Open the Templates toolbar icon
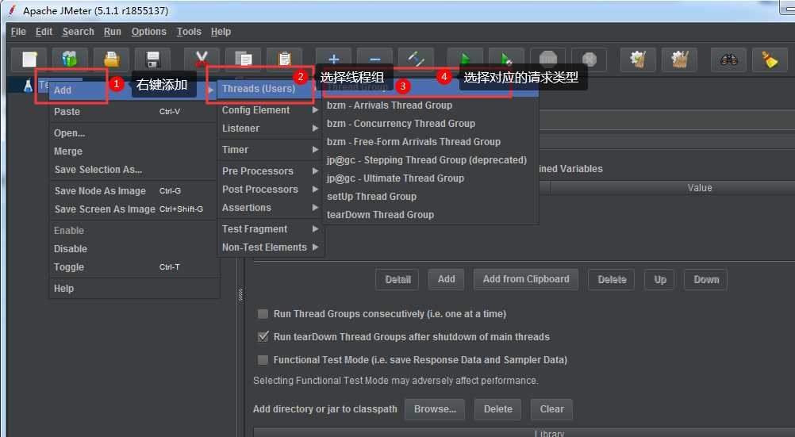This screenshot has height=437, width=795. [70, 59]
